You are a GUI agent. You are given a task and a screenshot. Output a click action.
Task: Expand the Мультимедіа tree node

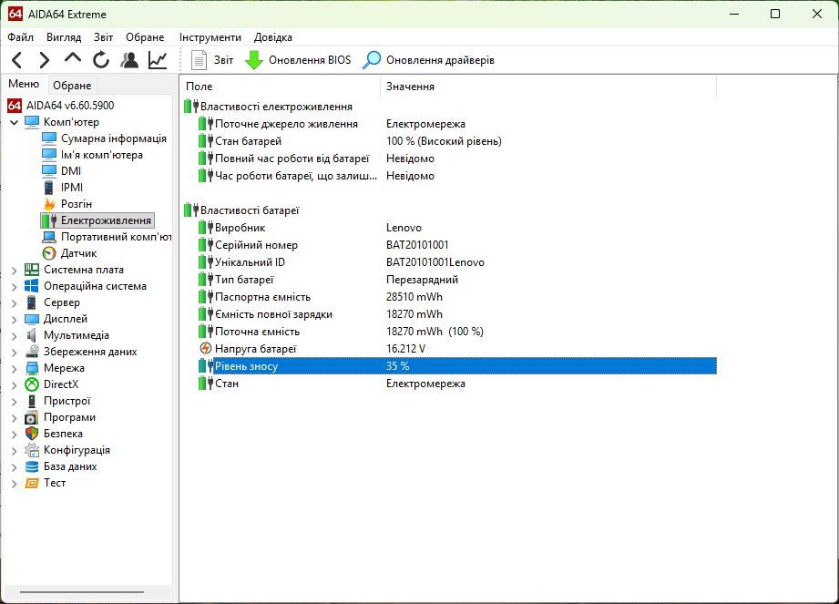(x=15, y=336)
